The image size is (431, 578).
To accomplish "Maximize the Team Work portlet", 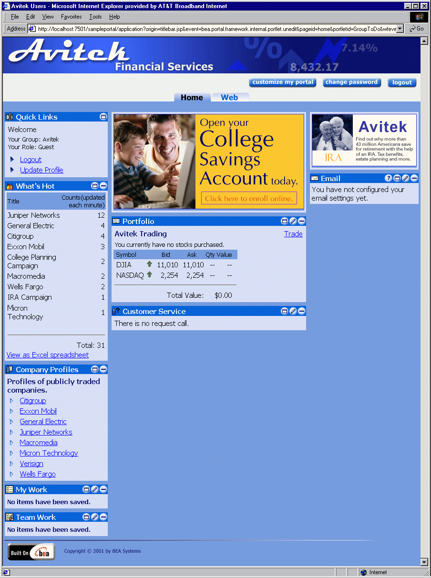I will [86, 517].
